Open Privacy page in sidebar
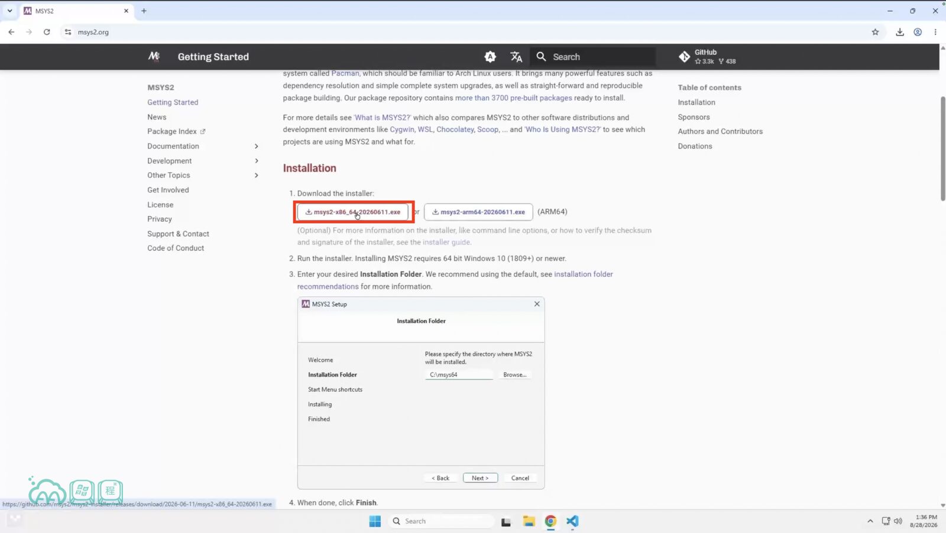This screenshot has width=946, height=533. click(x=160, y=219)
